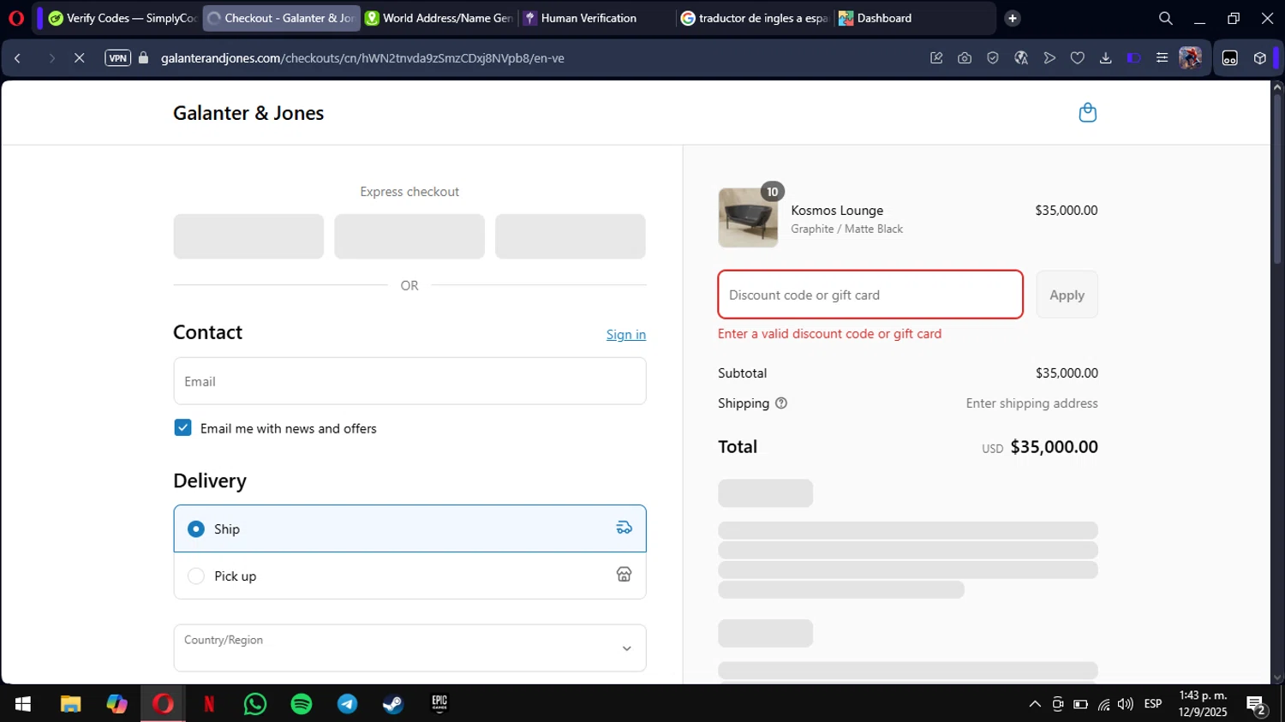Click the Spider-Man profile avatar
The height and width of the screenshot is (722, 1285).
pyautogui.click(x=1190, y=58)
